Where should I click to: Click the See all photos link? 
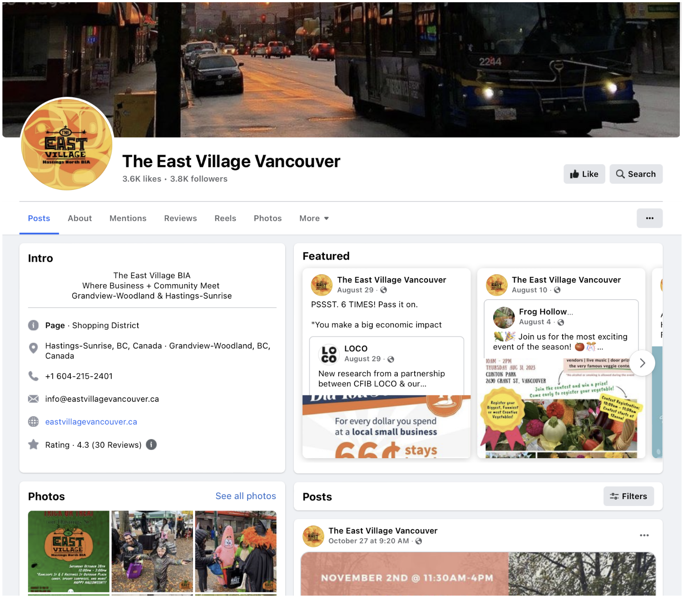tap(246, 496)
